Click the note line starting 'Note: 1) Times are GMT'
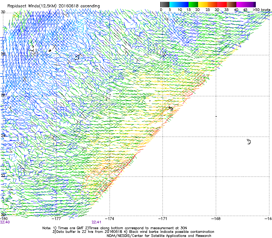The image size is (272, 238). [x=114, y=228]
